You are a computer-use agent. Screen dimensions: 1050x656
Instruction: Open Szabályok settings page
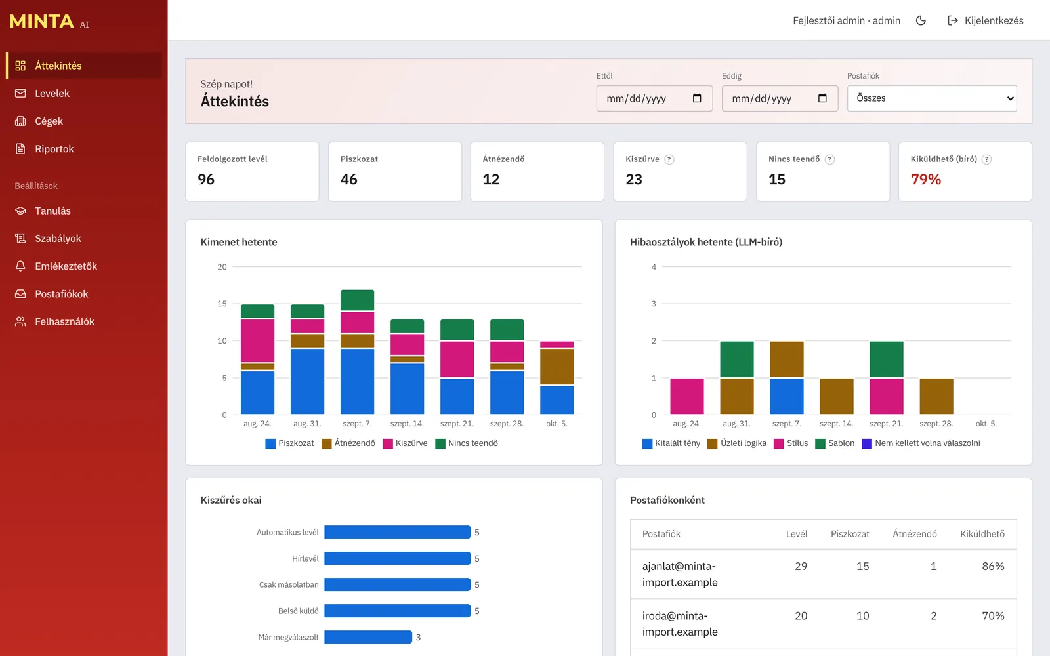[83, 238]
